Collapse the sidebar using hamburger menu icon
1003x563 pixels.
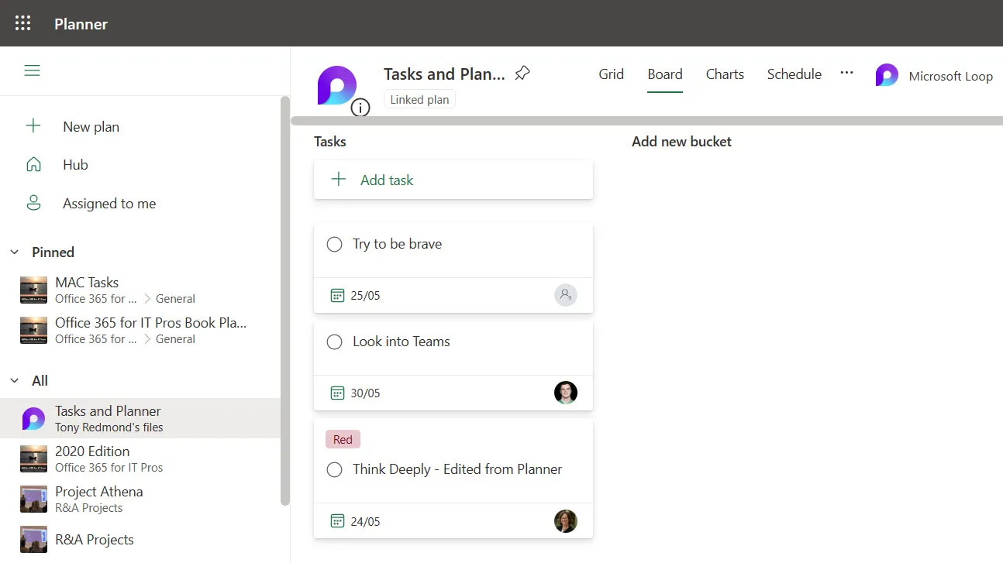32,70
